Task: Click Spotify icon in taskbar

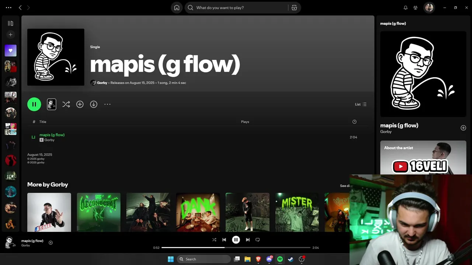Action: pos(280,259)
